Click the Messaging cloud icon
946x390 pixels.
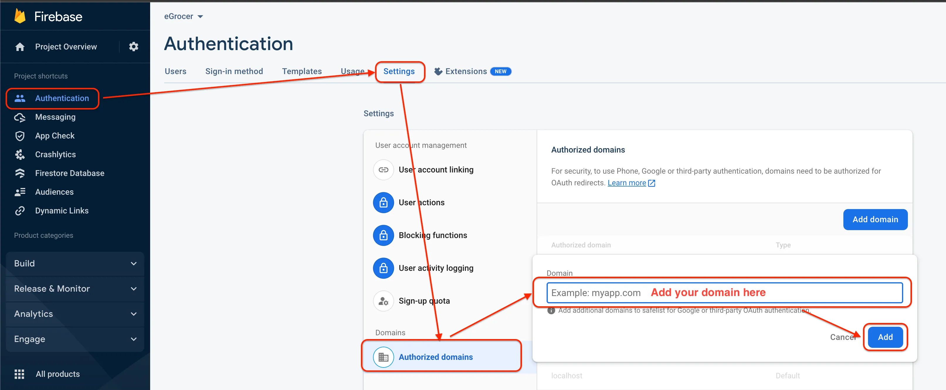[20, 117]
